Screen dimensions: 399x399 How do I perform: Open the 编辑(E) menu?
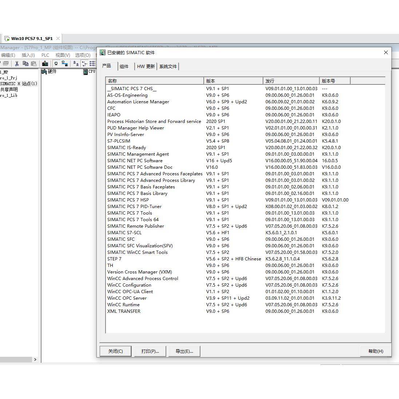tap(8, 55)
